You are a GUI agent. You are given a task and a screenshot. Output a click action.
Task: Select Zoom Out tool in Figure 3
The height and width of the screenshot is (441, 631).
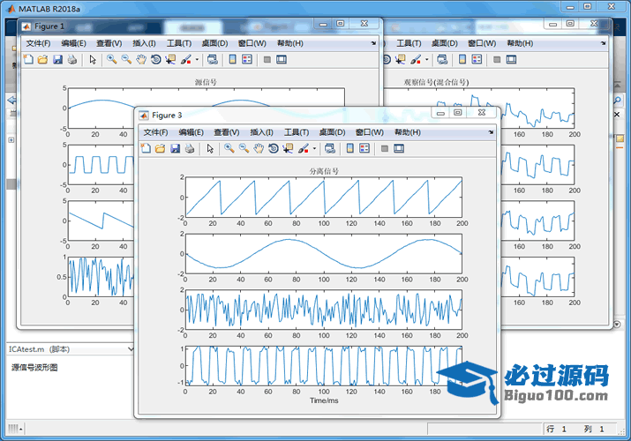pos(244,148)
